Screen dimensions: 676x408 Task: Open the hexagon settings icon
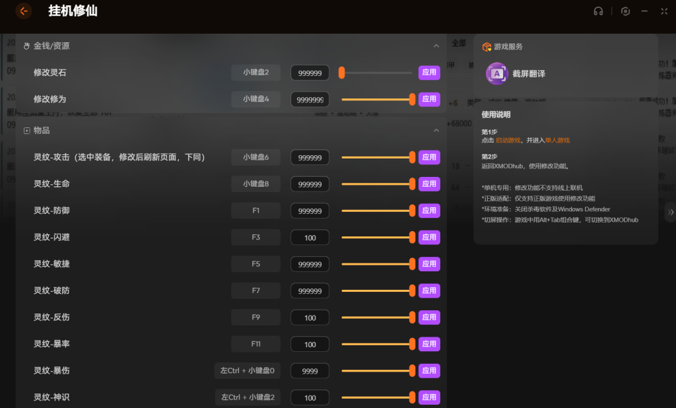tap(625, 11)
